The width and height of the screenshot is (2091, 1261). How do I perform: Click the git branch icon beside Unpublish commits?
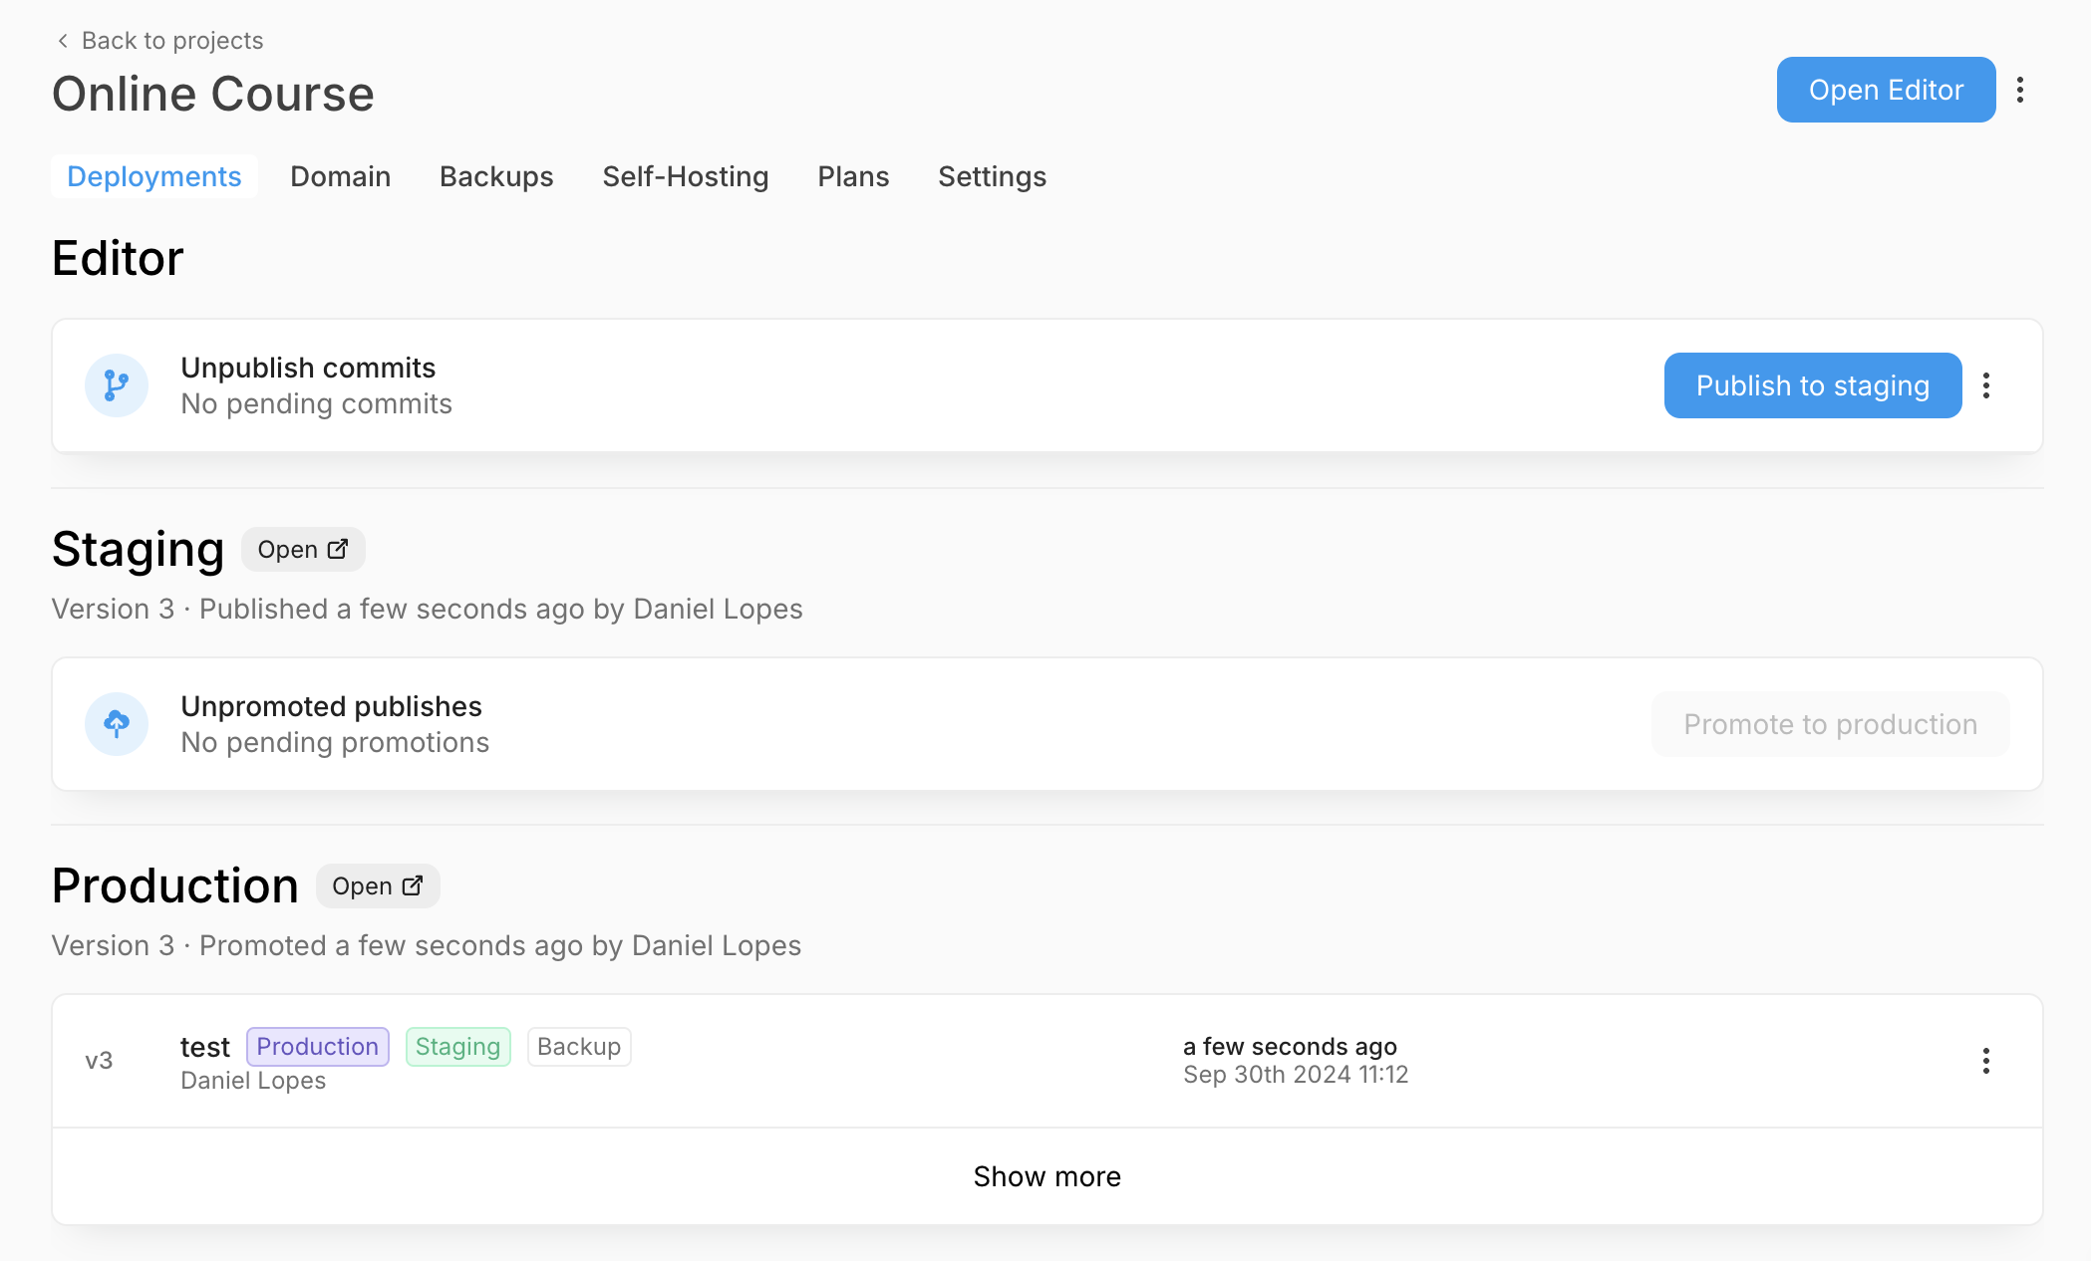click(117, 385)
